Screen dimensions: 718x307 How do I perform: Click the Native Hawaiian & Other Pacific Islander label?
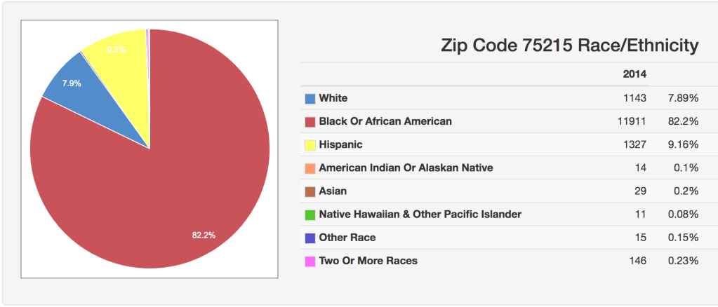420,214
